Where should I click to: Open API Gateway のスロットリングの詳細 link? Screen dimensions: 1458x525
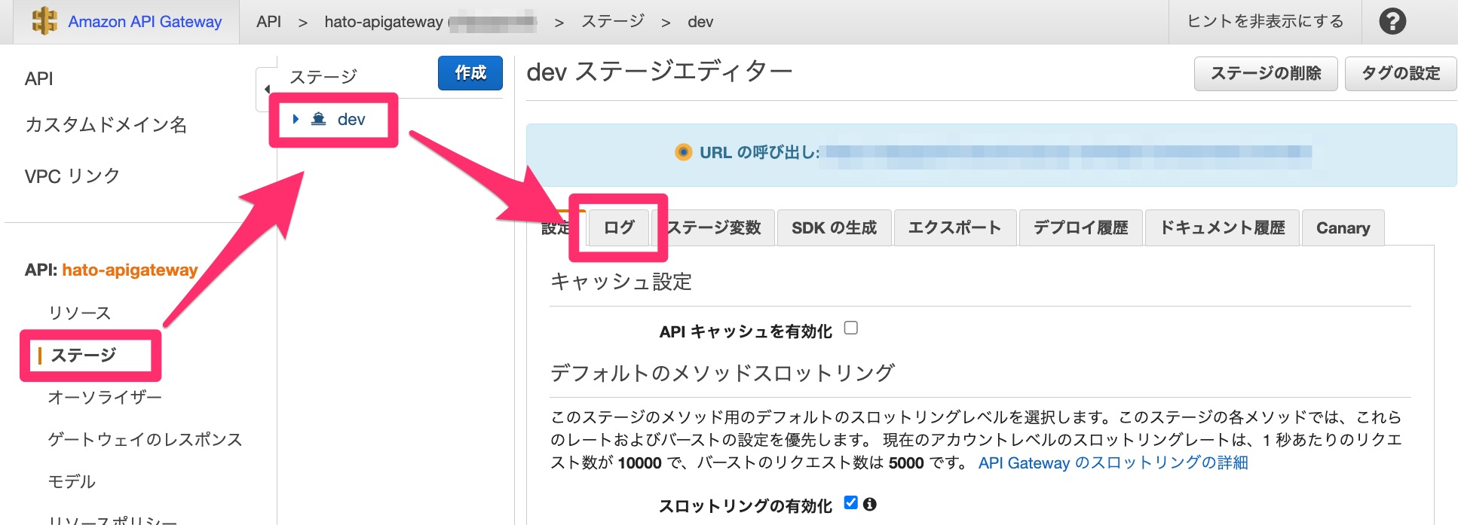tap(1113, 462)
